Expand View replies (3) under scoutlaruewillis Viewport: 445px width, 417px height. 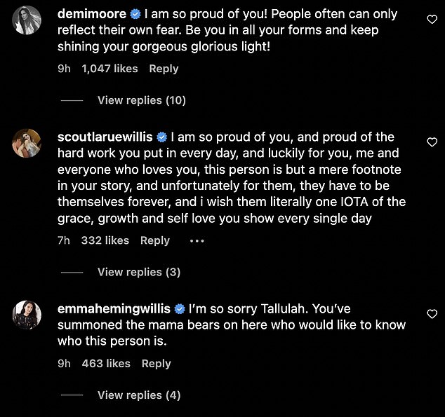click(x=138, y=272)
